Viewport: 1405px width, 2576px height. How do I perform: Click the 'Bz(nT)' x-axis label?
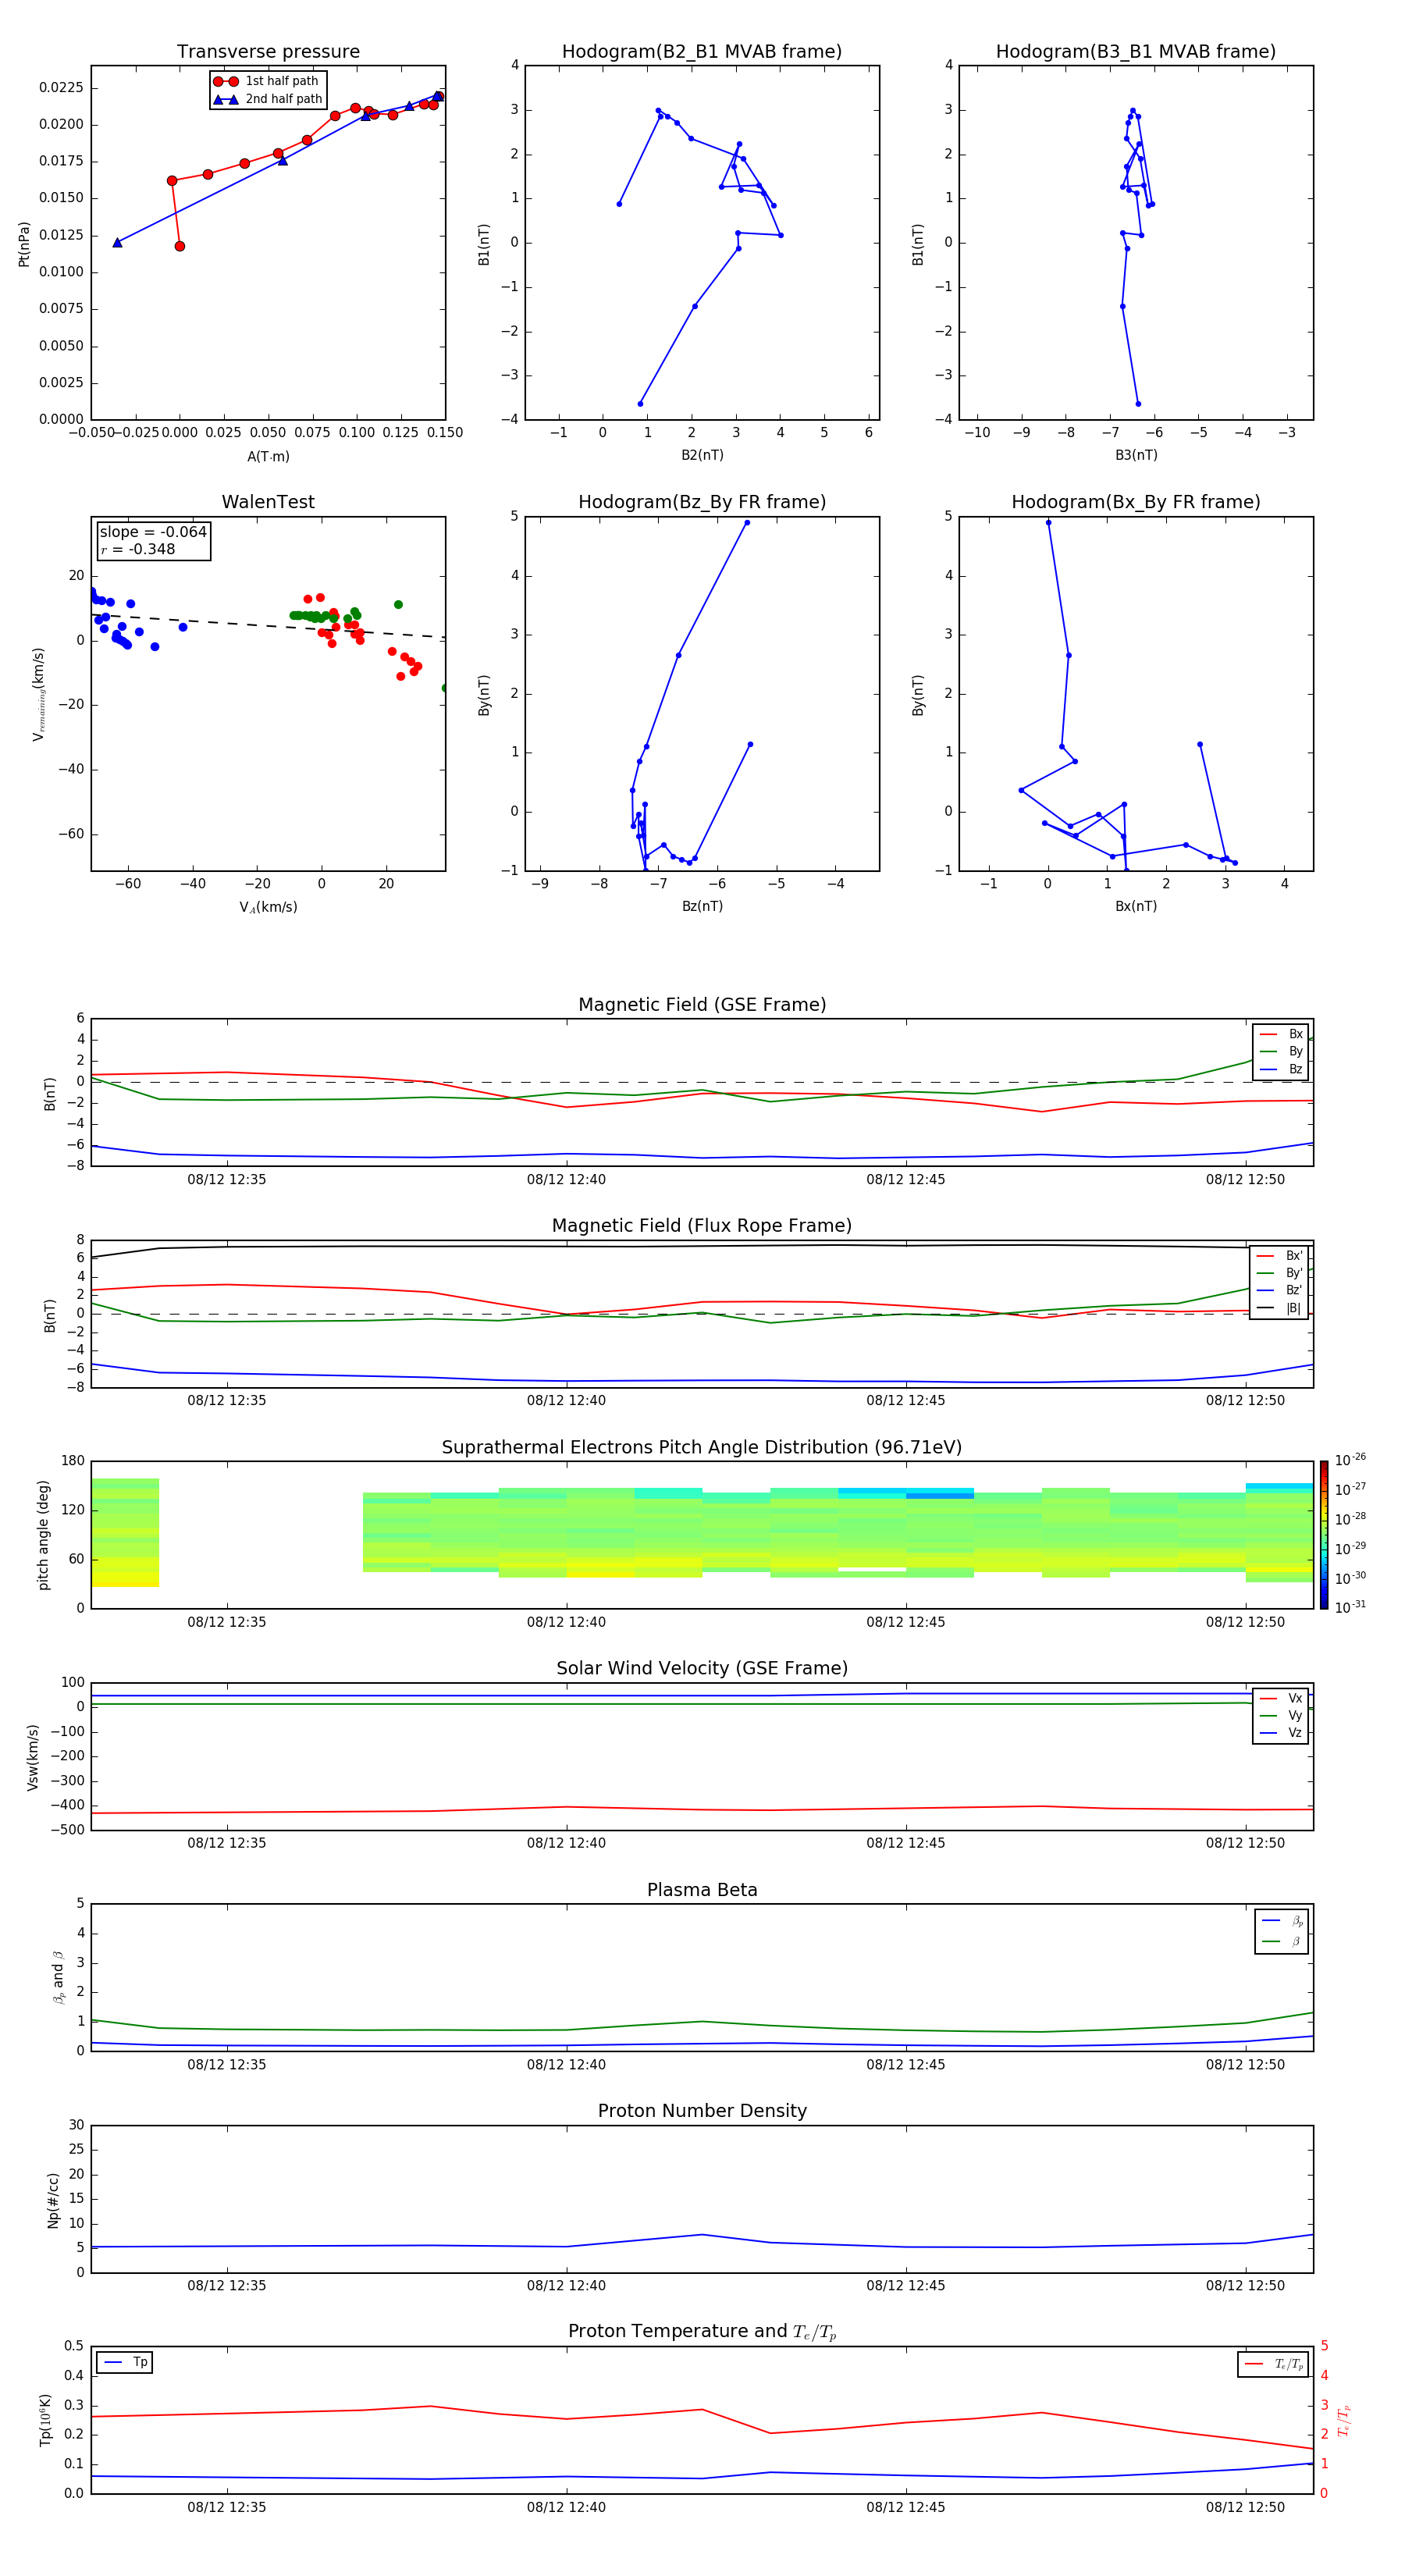[702, 906]
